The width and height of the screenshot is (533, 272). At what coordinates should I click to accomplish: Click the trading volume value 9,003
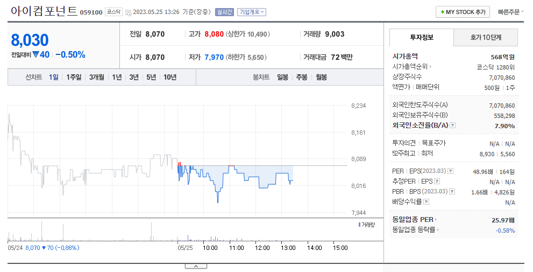335,34
